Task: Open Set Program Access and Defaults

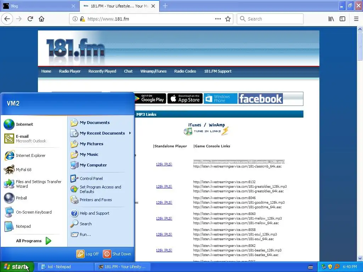Action: (101, 189)
